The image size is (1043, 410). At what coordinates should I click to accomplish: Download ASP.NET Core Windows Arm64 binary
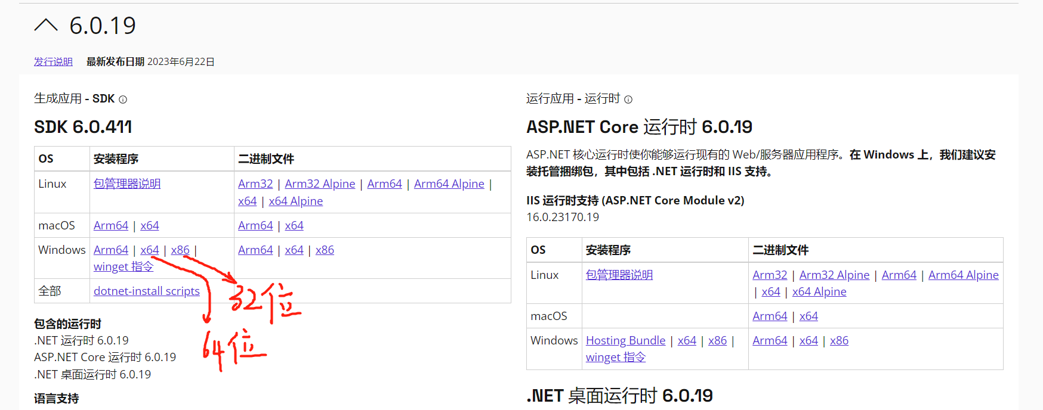(x=770, y=340)
